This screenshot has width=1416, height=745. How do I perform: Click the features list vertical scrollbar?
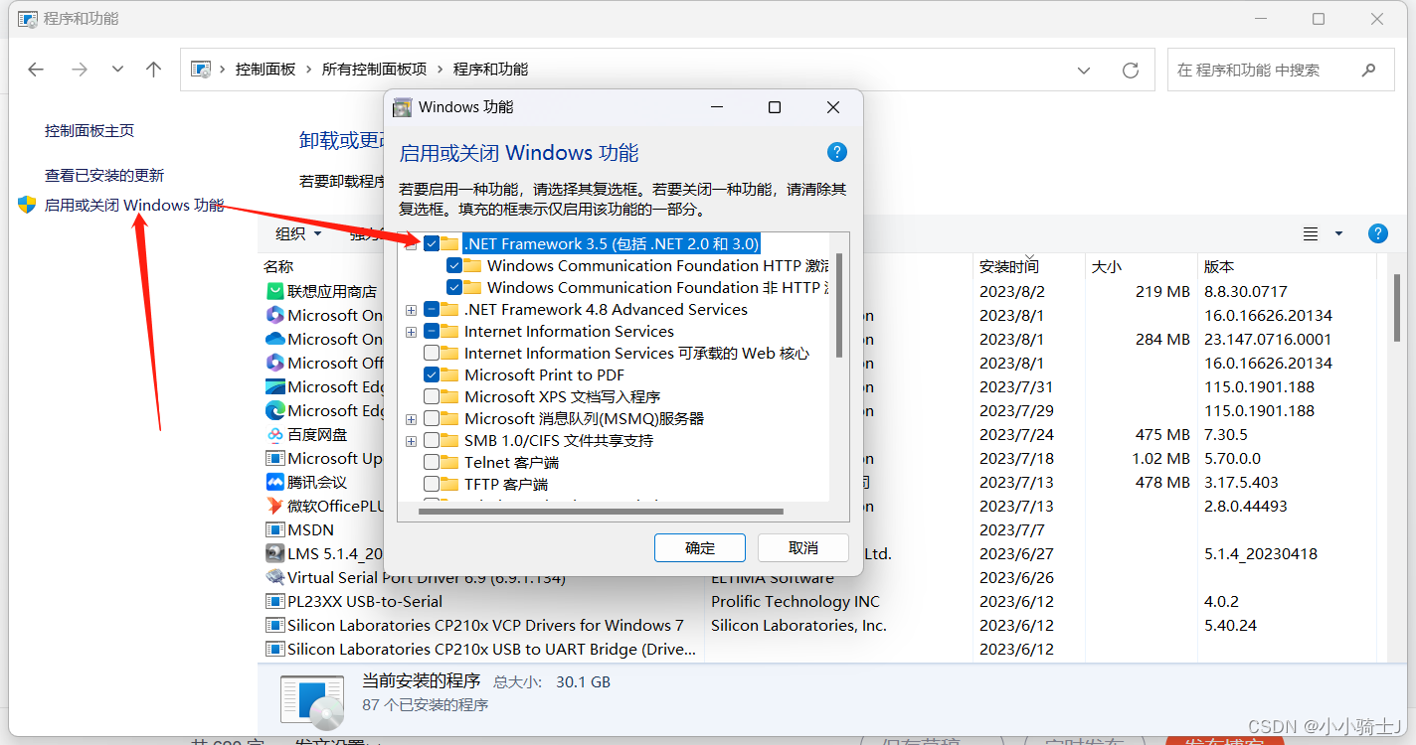[839, 305]
